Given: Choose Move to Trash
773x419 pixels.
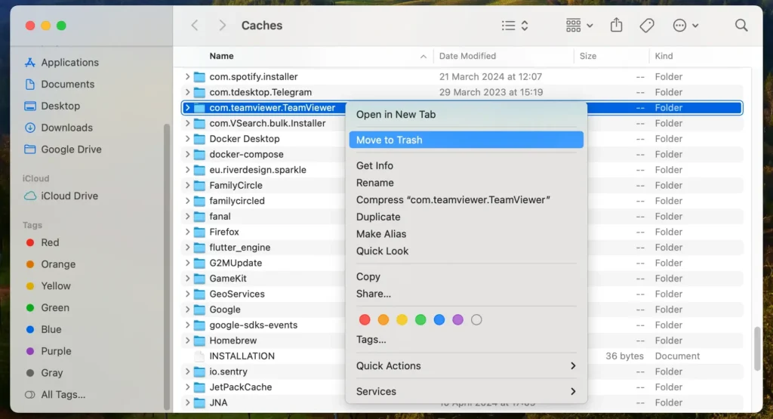Looking at the screenshot, I should pos(466,140).
